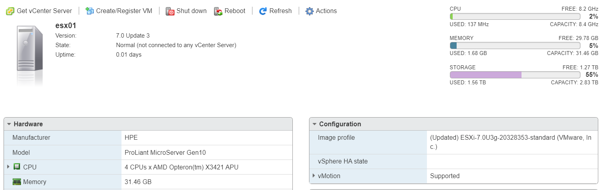Click the CPU USED: 137 MHz text
Viewport: 605px width, 190px height.
[x=469, y=24]
